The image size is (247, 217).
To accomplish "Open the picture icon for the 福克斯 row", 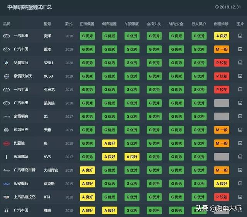I will coord(240,184).
